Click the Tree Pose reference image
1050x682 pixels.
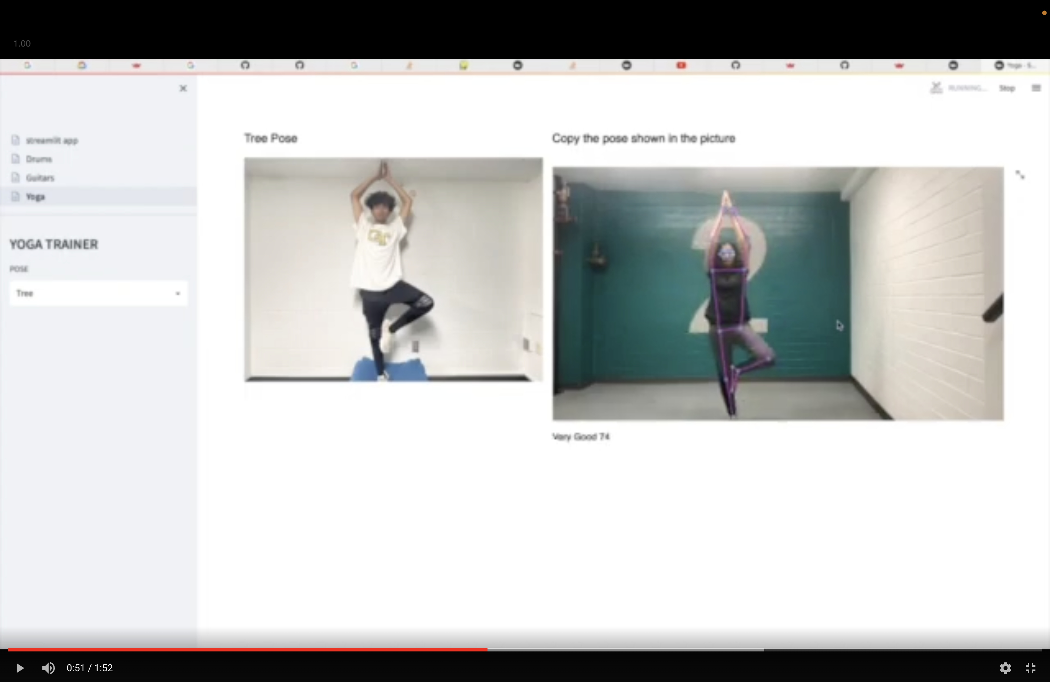(393, 269)
